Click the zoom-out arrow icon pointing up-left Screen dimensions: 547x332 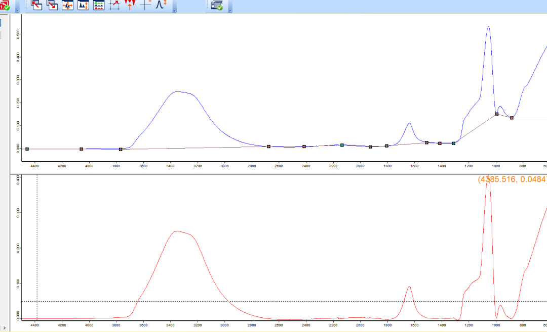tap(37, 5)
